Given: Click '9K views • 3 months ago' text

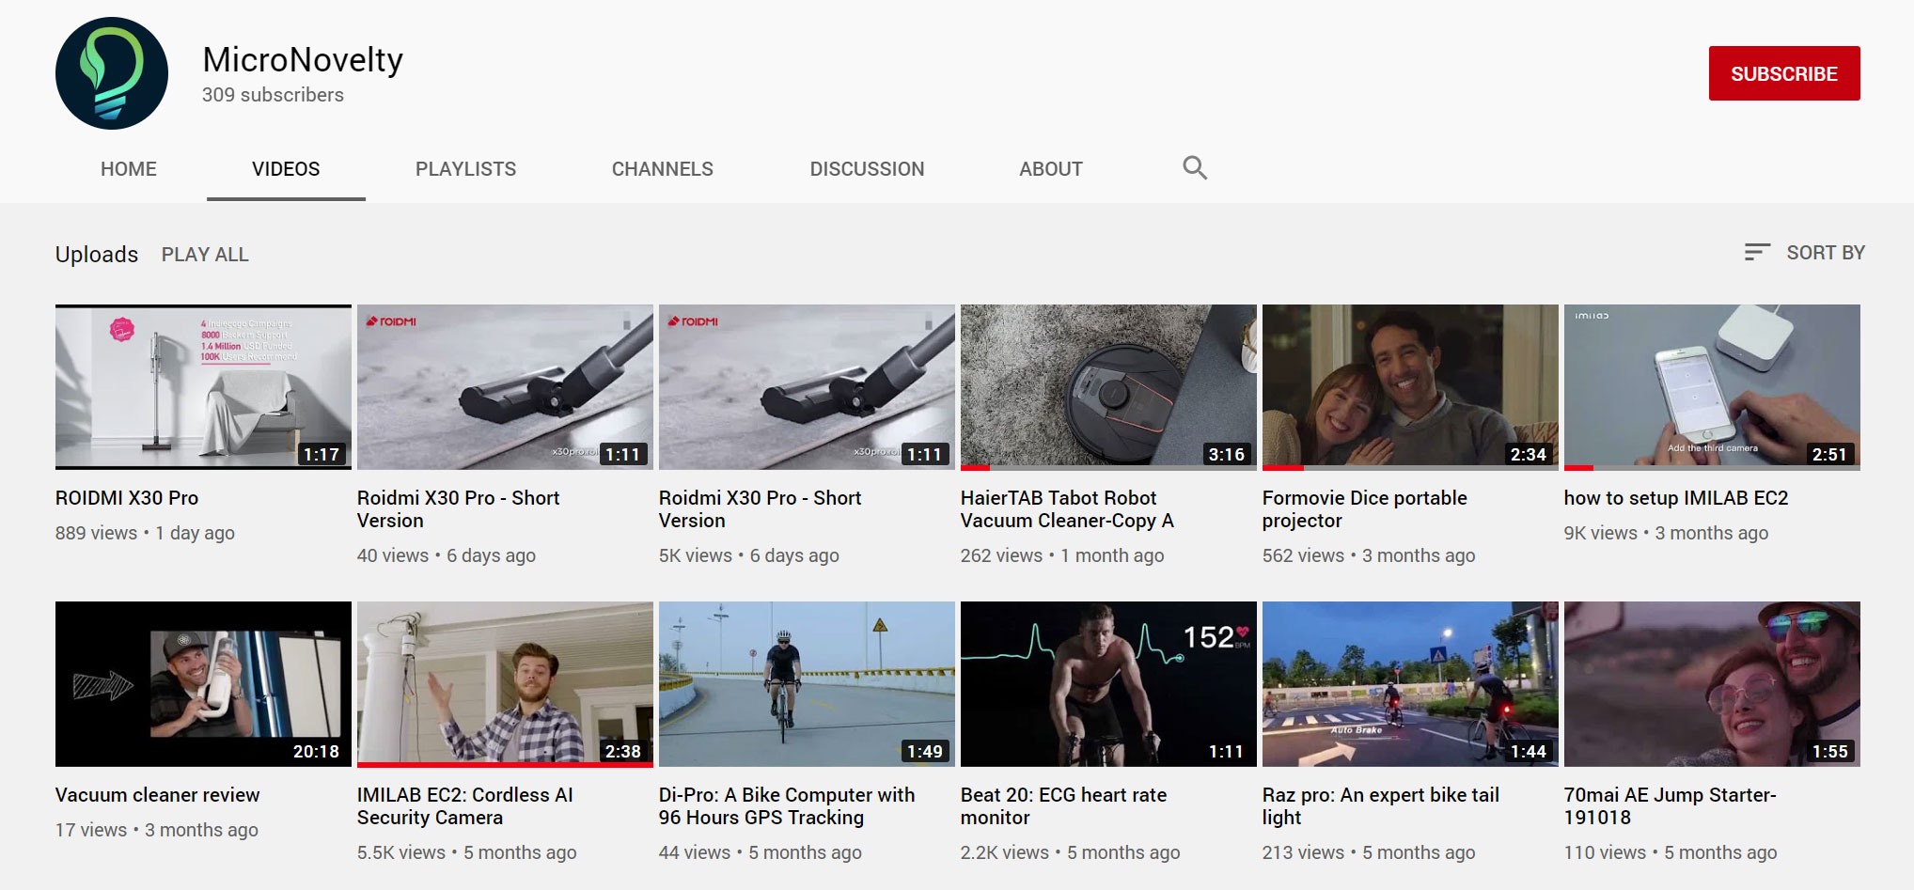Looking at the screenshot, I should (1666, 533).
